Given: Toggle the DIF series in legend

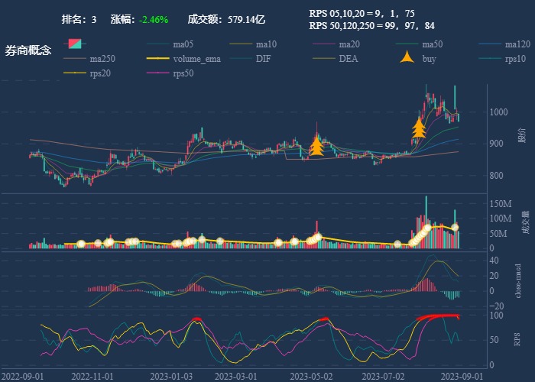Looking at the screenshot, I should coord(262,59).
